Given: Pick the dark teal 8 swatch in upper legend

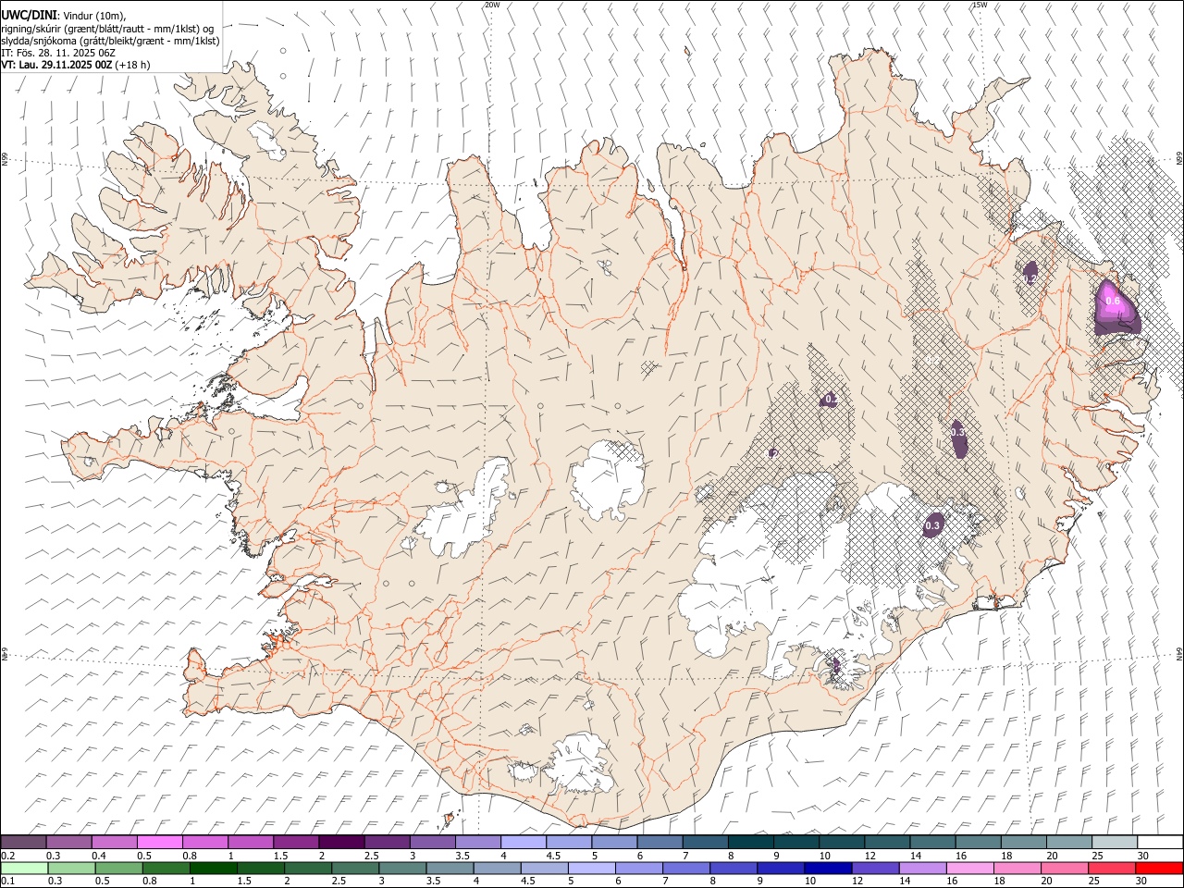Looking at the screenshot, I should coord(751,843).
